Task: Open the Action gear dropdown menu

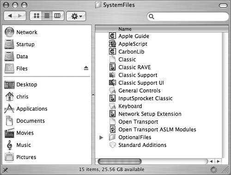Action: pyautogui.click(x=76, y=16)
